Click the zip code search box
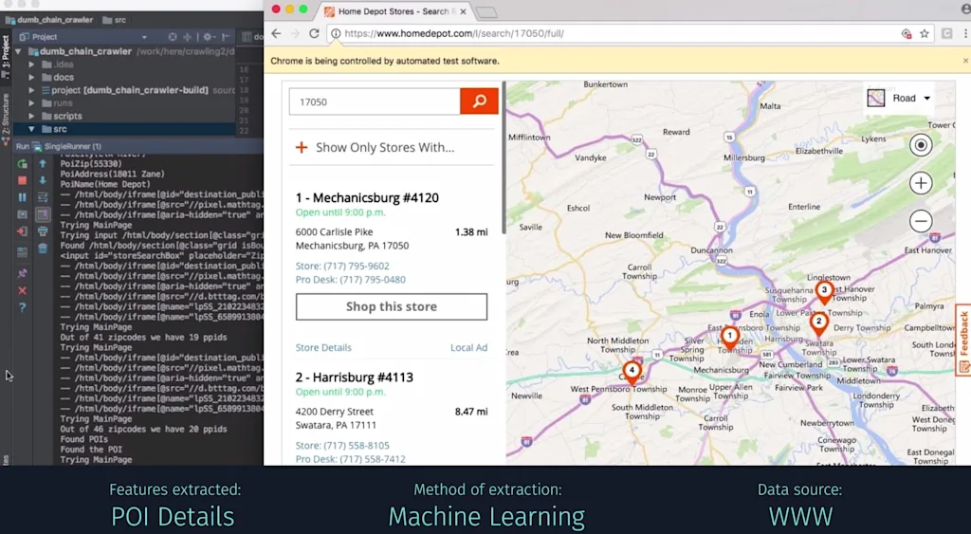 (375, 101)
